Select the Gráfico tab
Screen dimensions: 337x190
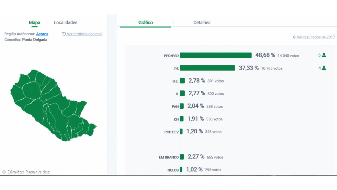click(146, 22)
